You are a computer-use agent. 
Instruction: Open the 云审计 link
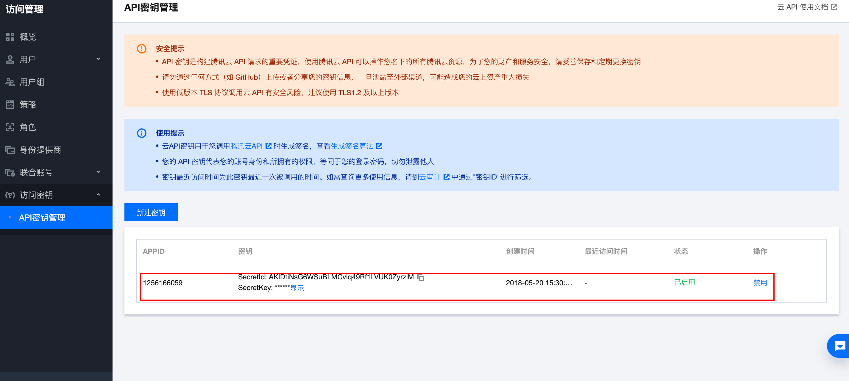click(x=430, y=177)
